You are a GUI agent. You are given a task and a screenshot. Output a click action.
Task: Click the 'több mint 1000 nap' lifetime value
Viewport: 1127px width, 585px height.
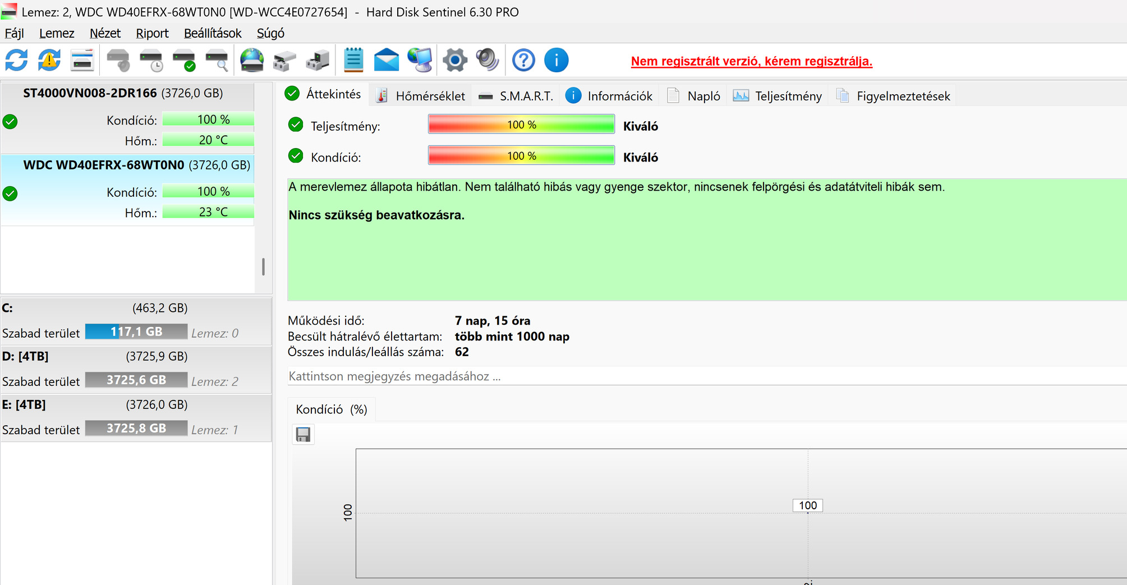tap(512, 337)
